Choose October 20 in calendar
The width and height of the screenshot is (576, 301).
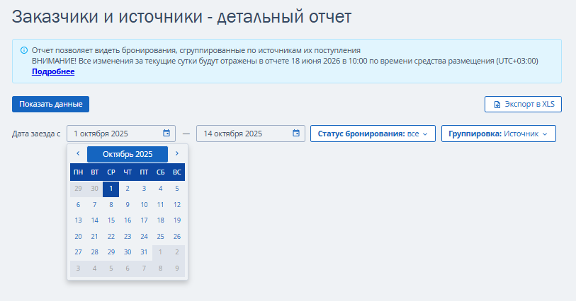coord(78,237)
